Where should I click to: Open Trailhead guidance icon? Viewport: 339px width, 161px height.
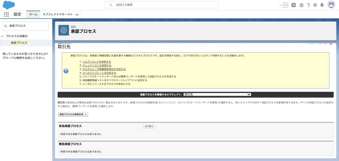click(x=301, y=5)
